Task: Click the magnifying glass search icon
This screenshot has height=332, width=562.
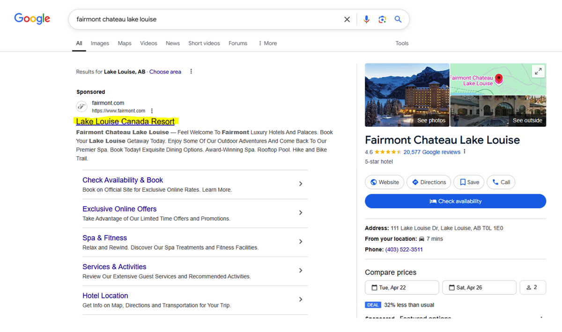Action: tap(398, 19)
